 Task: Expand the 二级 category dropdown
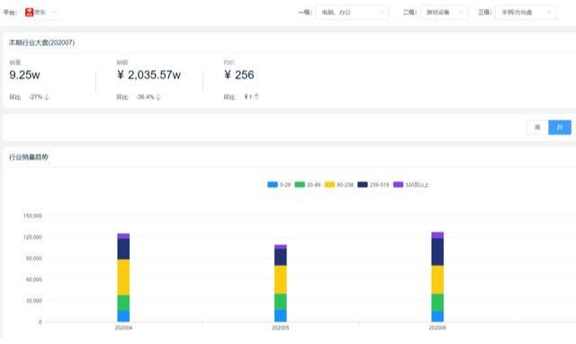(444, 12)
